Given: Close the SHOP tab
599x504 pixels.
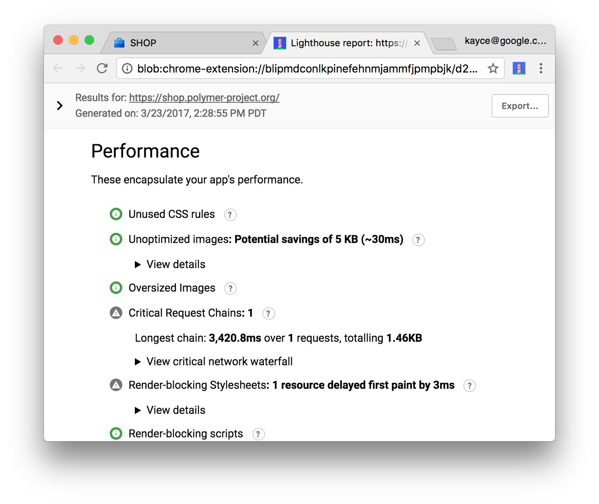Looking at the screenshot, I should coord(256,43).
